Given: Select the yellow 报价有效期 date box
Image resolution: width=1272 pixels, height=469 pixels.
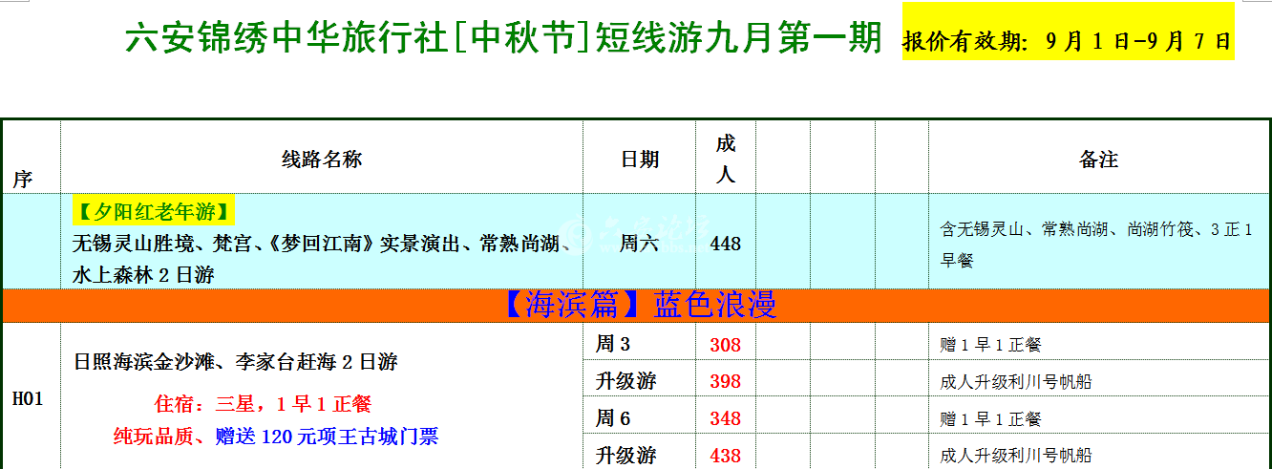Looking at the screenshot, I should 1068,42.
